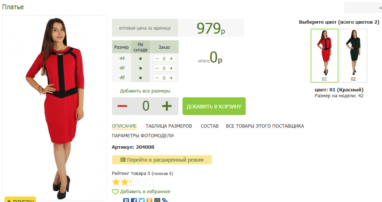
Task: Add to cart with ДОБАВИТЬ В КОРЗИНУ
Action: tap(214, 106)
